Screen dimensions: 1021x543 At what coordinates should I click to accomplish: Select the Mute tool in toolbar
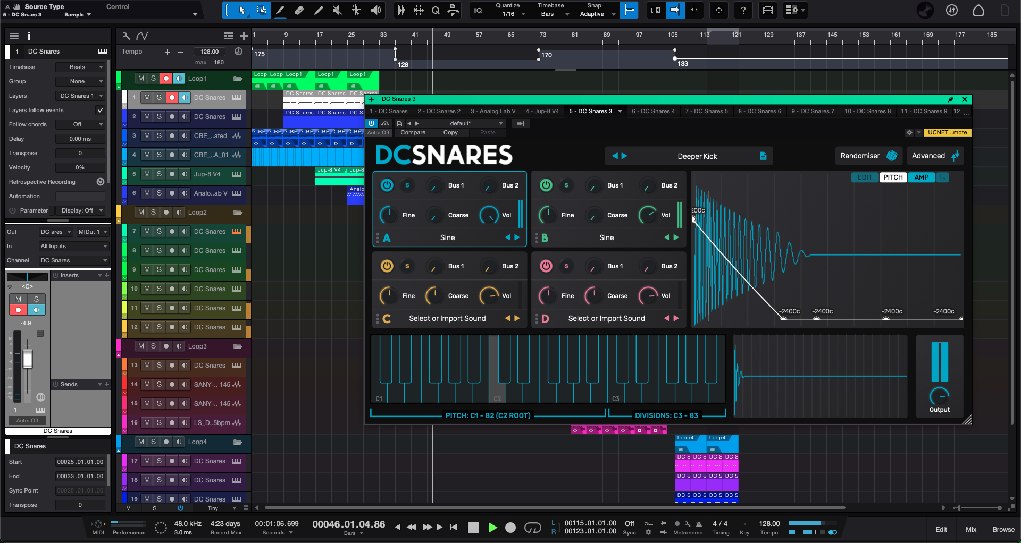(337, 10)
